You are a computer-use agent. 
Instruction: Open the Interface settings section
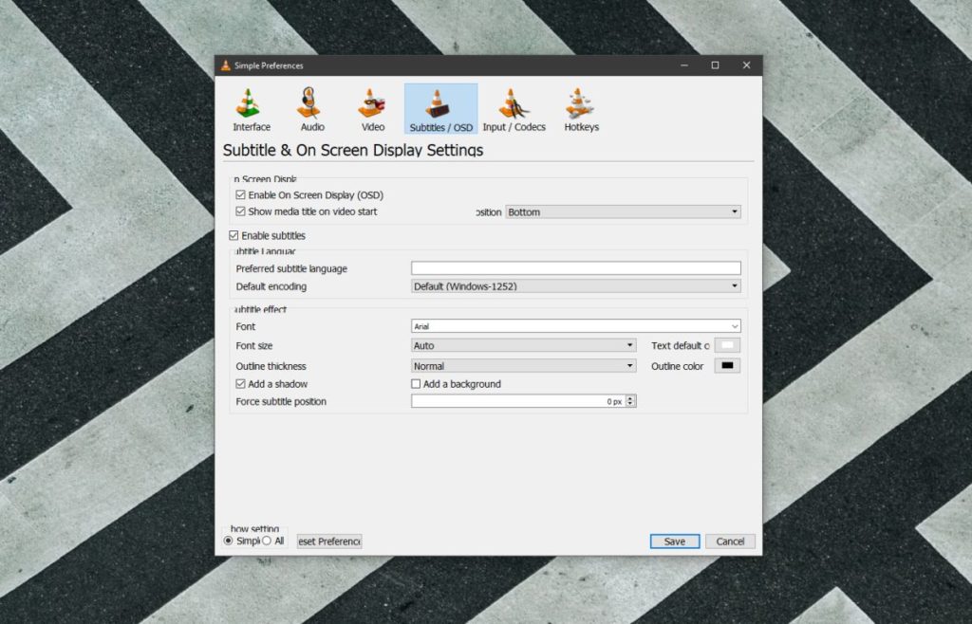(x=250, y=107)
